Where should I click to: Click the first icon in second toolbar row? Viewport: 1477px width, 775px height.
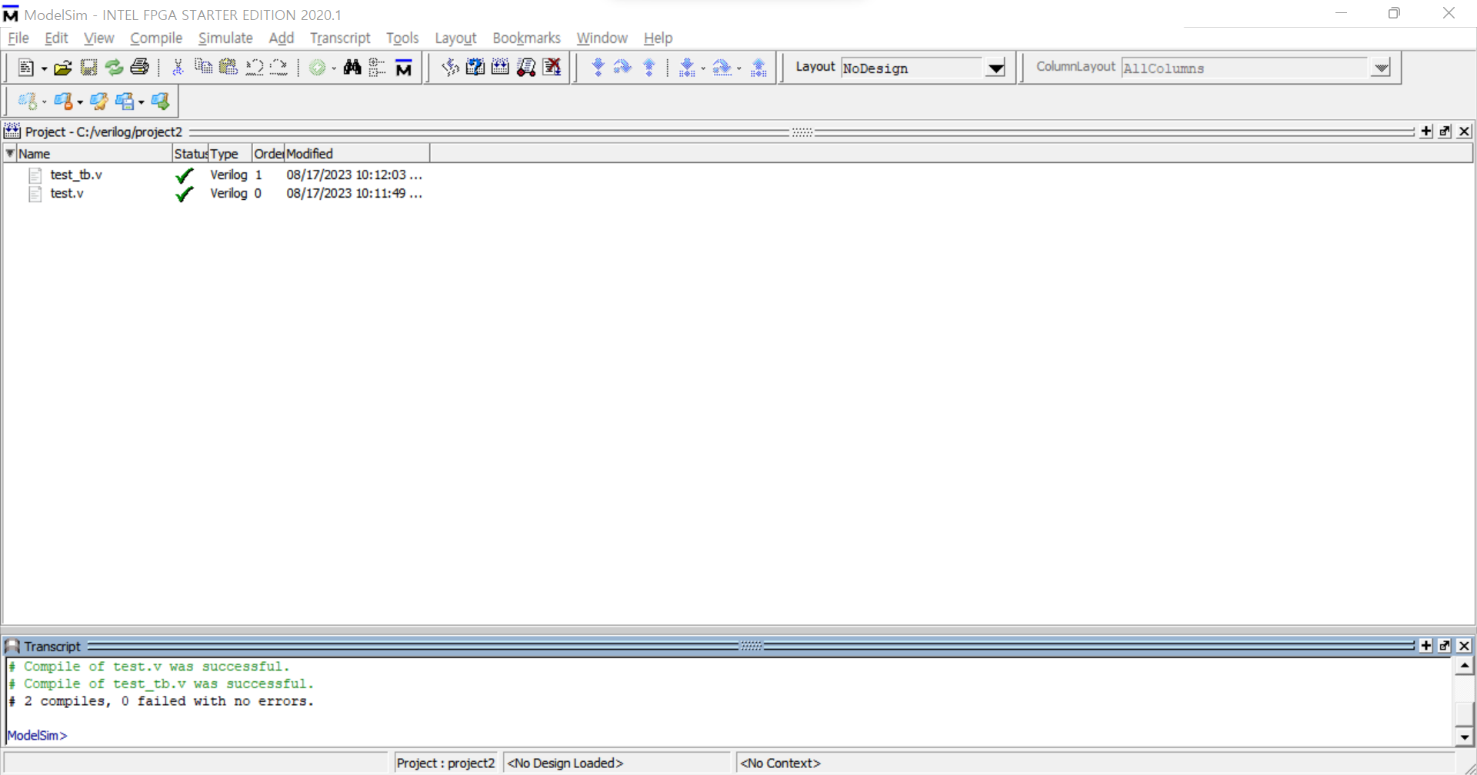coord(28,101)
